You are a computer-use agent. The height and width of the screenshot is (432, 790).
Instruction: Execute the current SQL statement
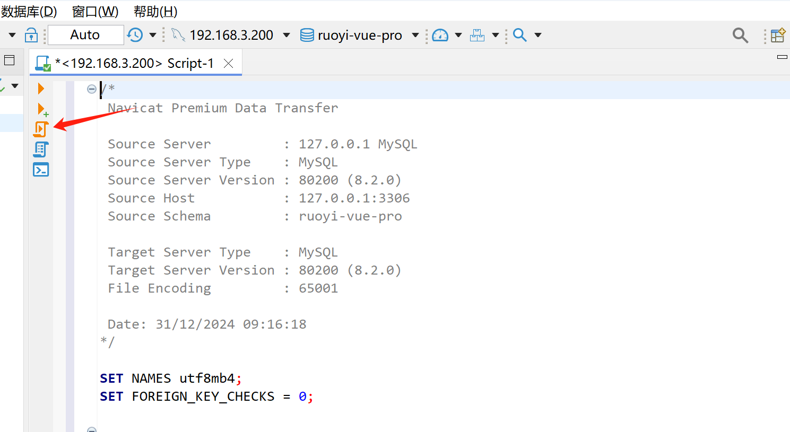41,88
